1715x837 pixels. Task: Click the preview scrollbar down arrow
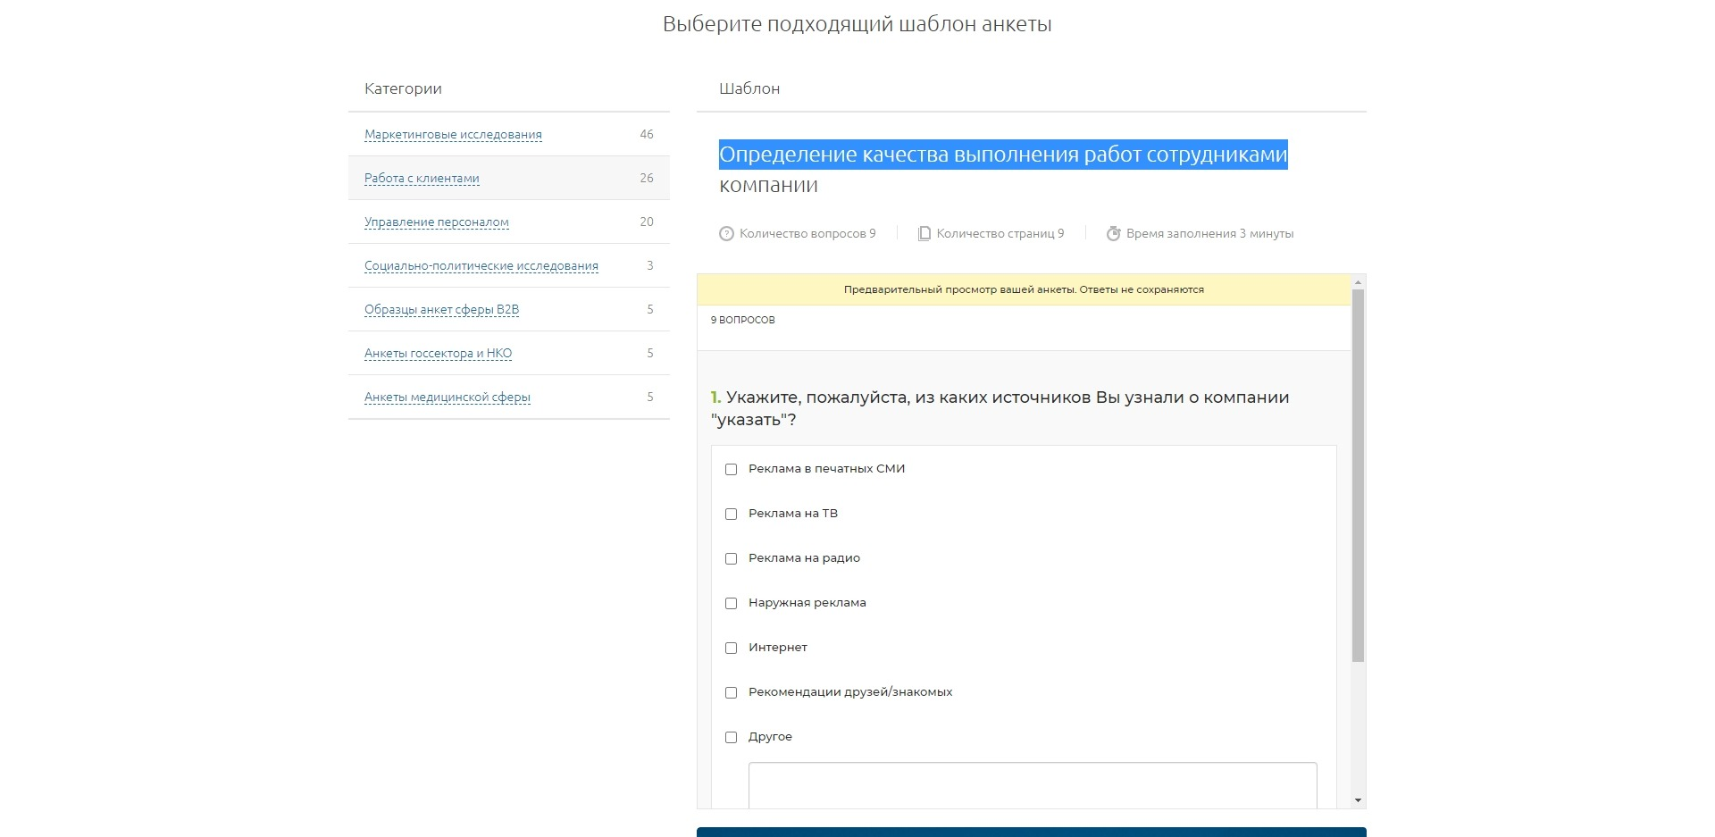[1358, 800]
